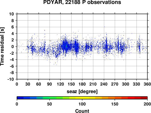Click y-axis tick label '2'

click(x=12, y=40)
